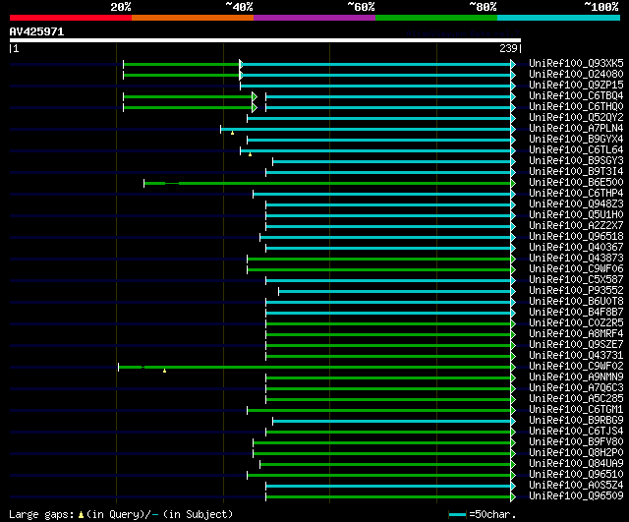This screenshot has width=629, height=522.
Task: Click the orange ~40% identity legend segment
Action: (x=193, y=18)
